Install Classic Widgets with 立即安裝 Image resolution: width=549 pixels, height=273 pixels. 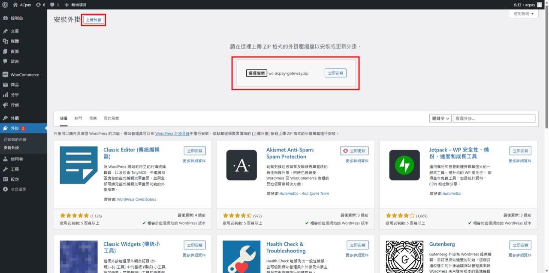pyautogui.click(x=195, y=245)
